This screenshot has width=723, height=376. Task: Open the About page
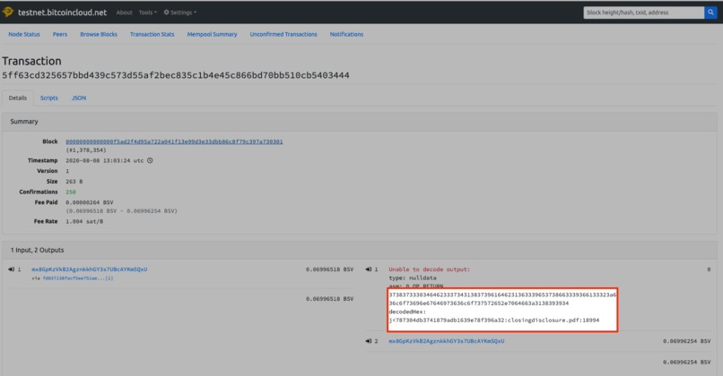(124, 13)
